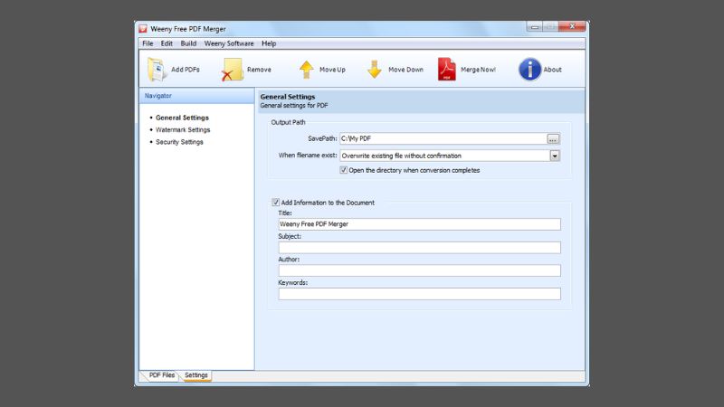The width and height of the screenshot is (724, 407).
Task: Click the Keywords input field
Action: [419, 293]
